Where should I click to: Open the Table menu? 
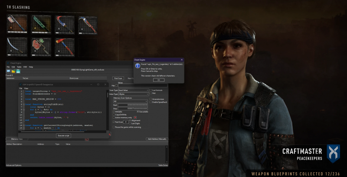19,67
